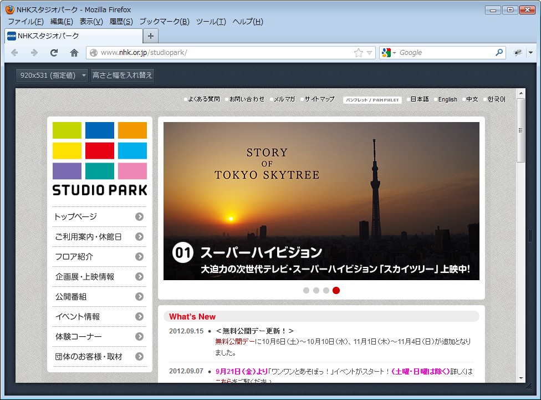541x400 pixels.
Task: Open the イベント情報 menu link
Action: [99, 316]
